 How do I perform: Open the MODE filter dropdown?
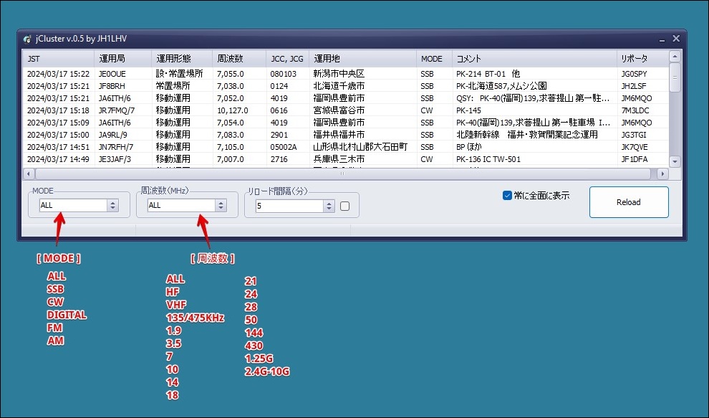(x=112, y=205)
